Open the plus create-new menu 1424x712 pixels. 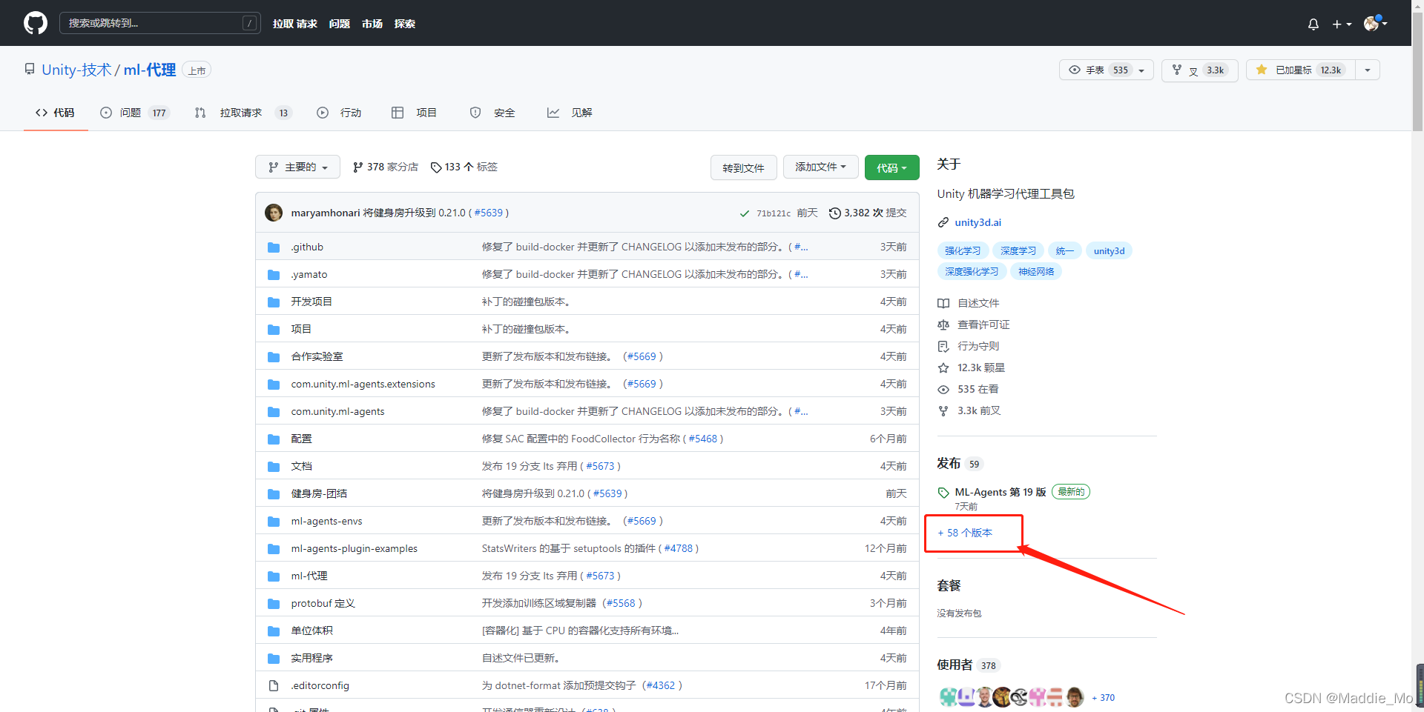tap(1342, 24)
